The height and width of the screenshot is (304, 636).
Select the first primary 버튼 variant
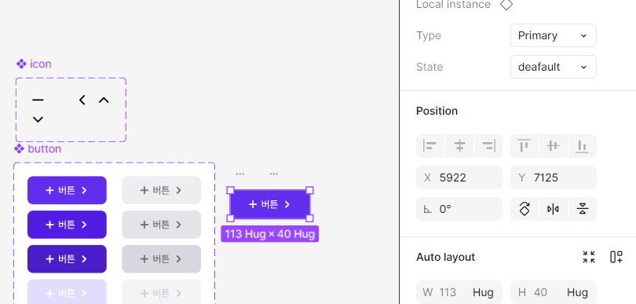[67, 190]
